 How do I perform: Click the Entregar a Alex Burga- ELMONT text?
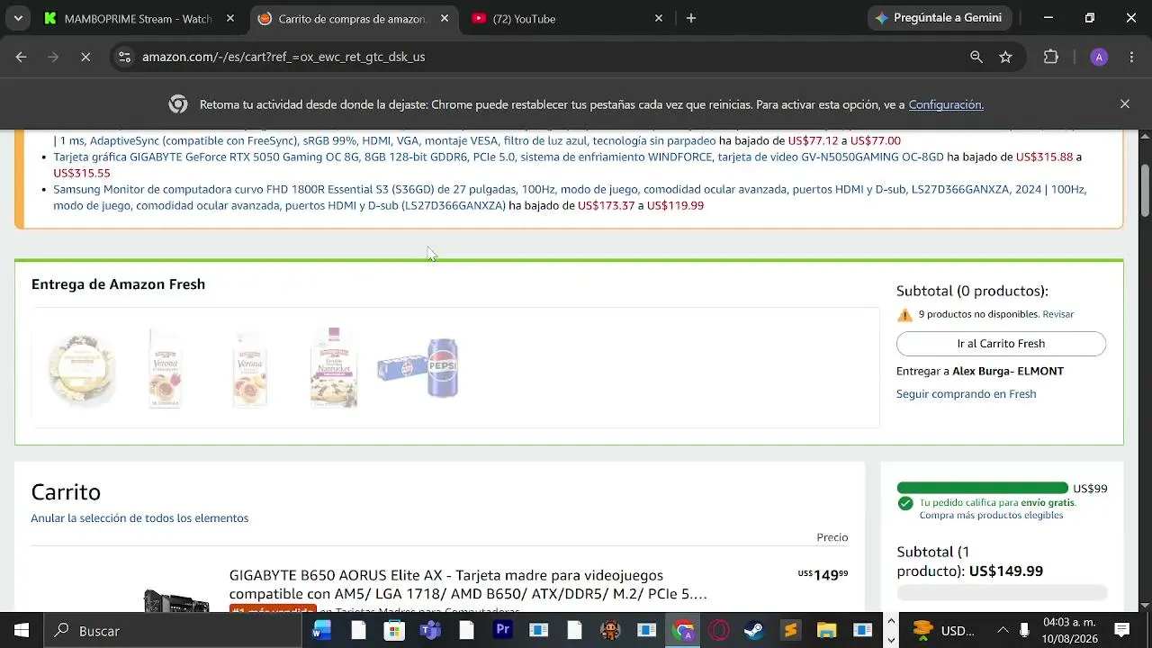pyautogui.click(x=980, y=371)
